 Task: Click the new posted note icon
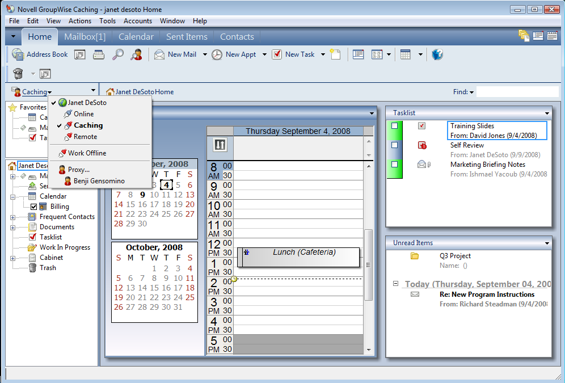coord(335,54)
